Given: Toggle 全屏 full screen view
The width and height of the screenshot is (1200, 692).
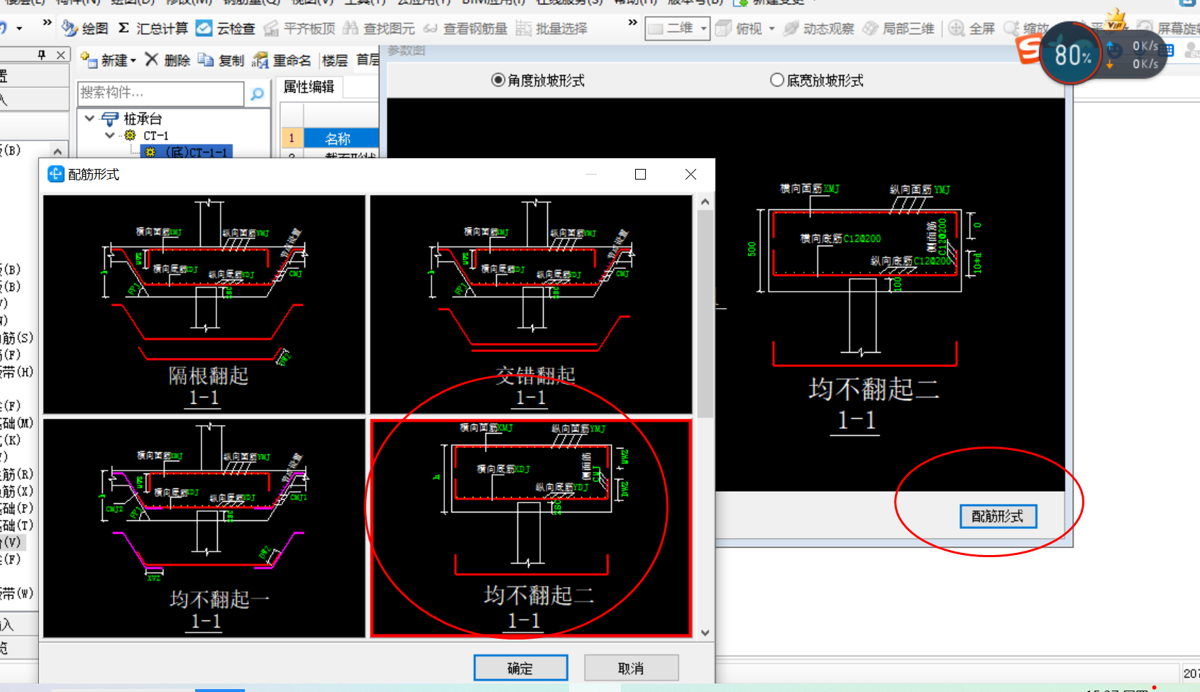Looking at the screenshot, I should 972,28.
